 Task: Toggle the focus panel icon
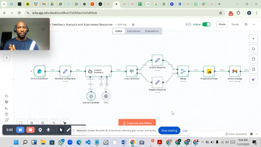coord(253,69)
